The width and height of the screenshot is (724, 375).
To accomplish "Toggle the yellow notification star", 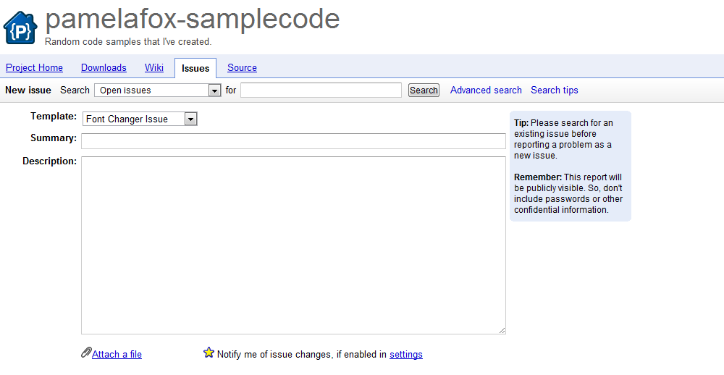I will coord(209,353).
